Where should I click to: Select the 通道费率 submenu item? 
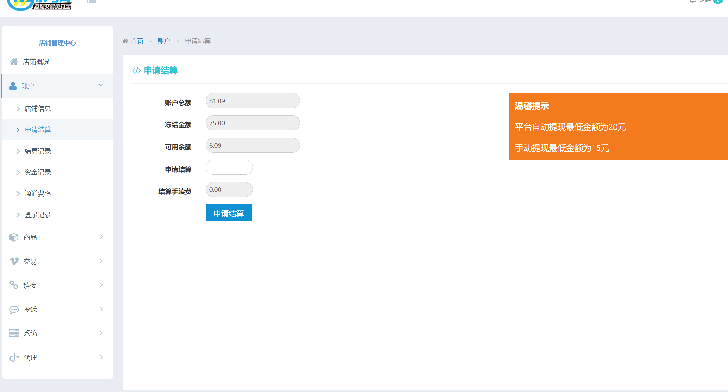pyautogui.click(x=38, y=194)
